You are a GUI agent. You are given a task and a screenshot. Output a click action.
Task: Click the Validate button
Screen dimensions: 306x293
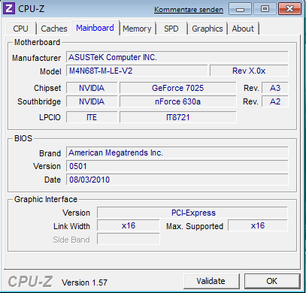coord(211,281)
